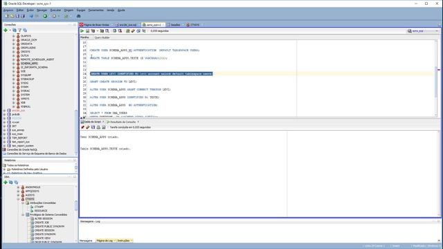Select REMOTE_SCHEDULER_AGENT in the connections tree
Screen dimensions: 443x249
[37, 59]
